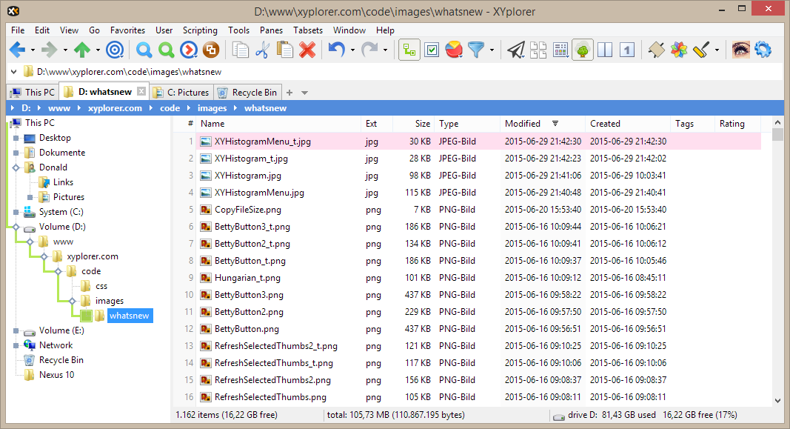Open the Scripting menu

click(x=200, y=30)
